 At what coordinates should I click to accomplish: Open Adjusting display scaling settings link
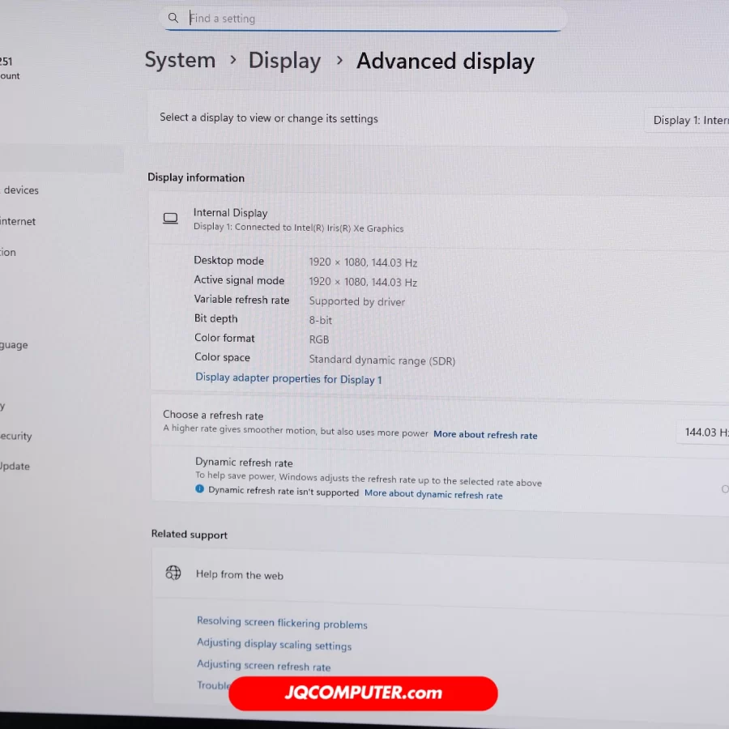[274, 645]
